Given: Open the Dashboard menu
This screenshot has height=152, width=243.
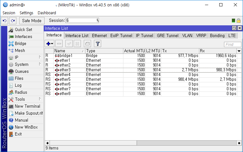Looking at the screenshot, I should [47, 13].
